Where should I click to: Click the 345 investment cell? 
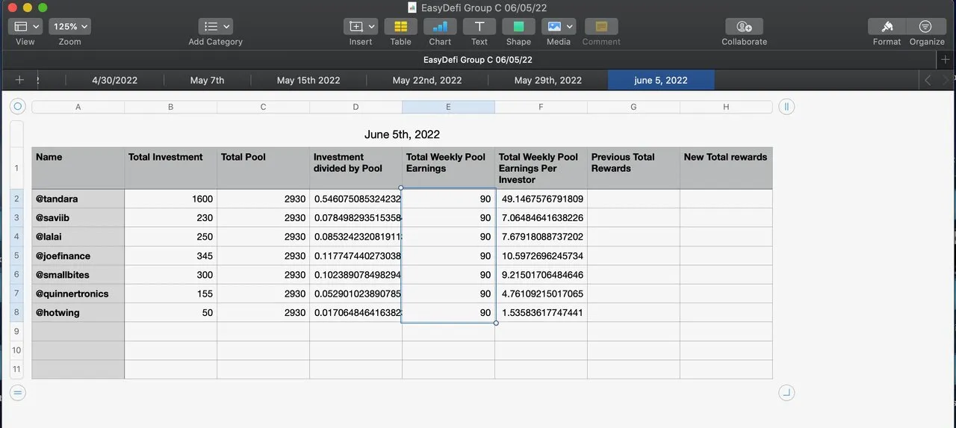171,256
